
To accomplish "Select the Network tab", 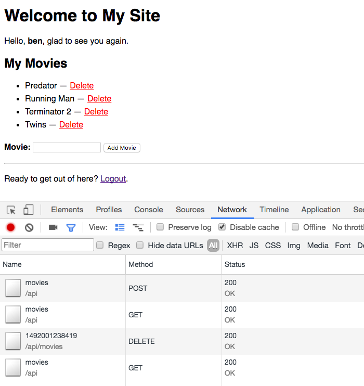I will coord(232,210).
